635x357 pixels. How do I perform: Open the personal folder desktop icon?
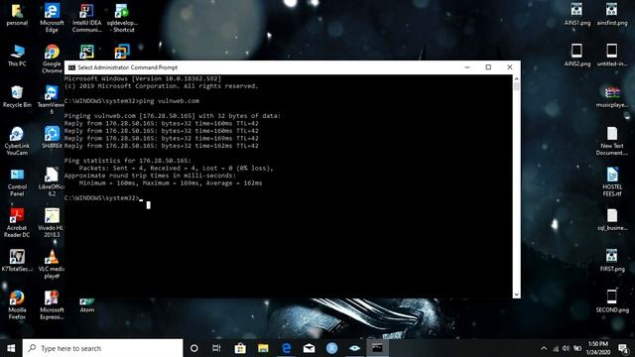(x=17, y=15)
